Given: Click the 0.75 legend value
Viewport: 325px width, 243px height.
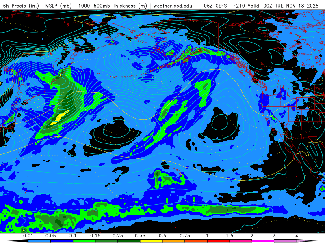Looking at the screenshot, I should [185, 236].
